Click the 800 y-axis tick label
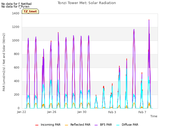Viewport: 174px width, 130px height. pyautogui.click(x=17, y=54)
